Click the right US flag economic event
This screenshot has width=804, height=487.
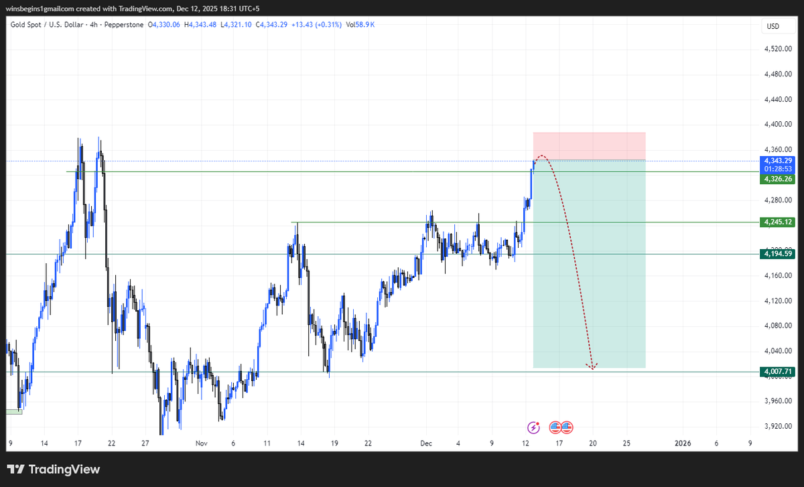point(566,427)
